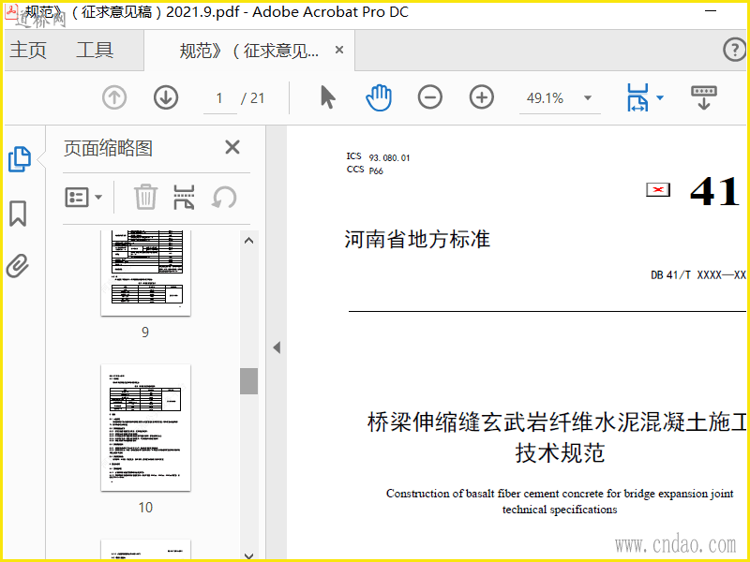Click the 页面缩略图 panel title
Screen dimensions: 750x562
(108, 148)
